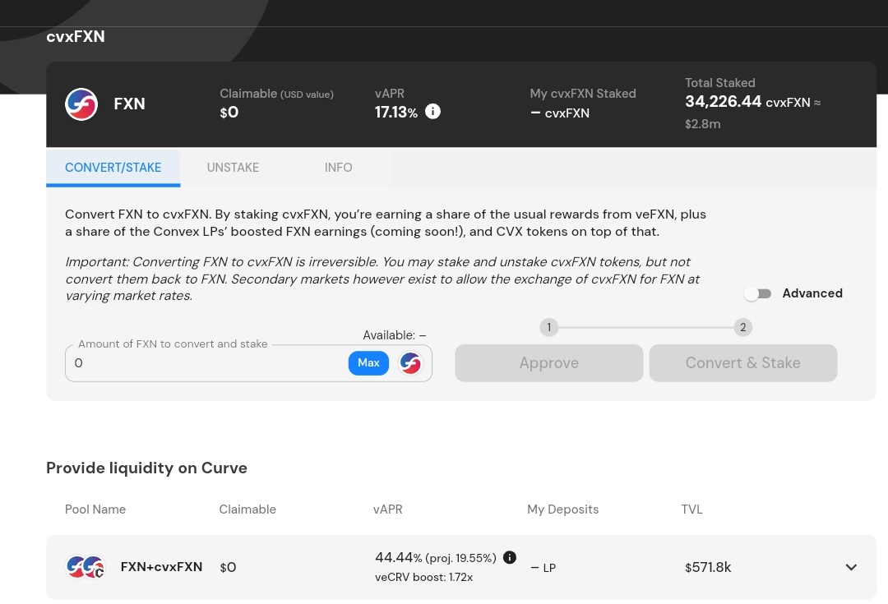This screenshot has width=888, height=604.
Task: Click the 17.13% vAPR value
Action: (395, 112)
